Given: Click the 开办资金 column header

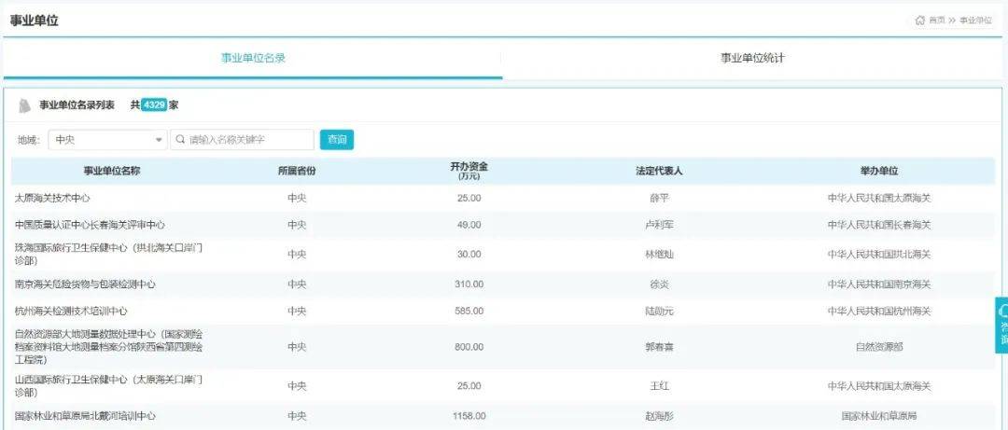Looking at the screenshot, I should pos(469,171).
